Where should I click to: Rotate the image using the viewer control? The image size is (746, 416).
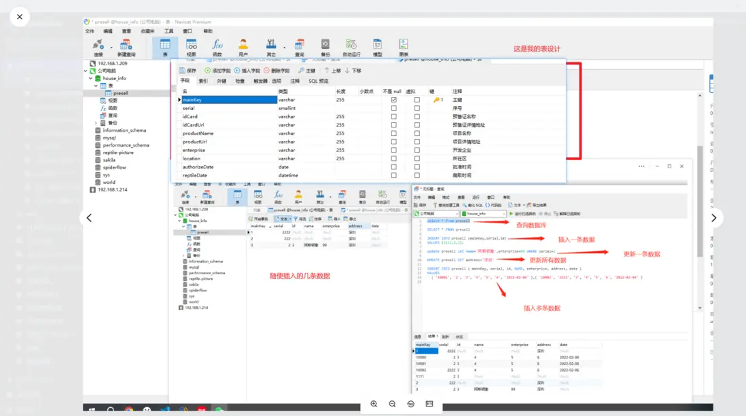point(411,404)
